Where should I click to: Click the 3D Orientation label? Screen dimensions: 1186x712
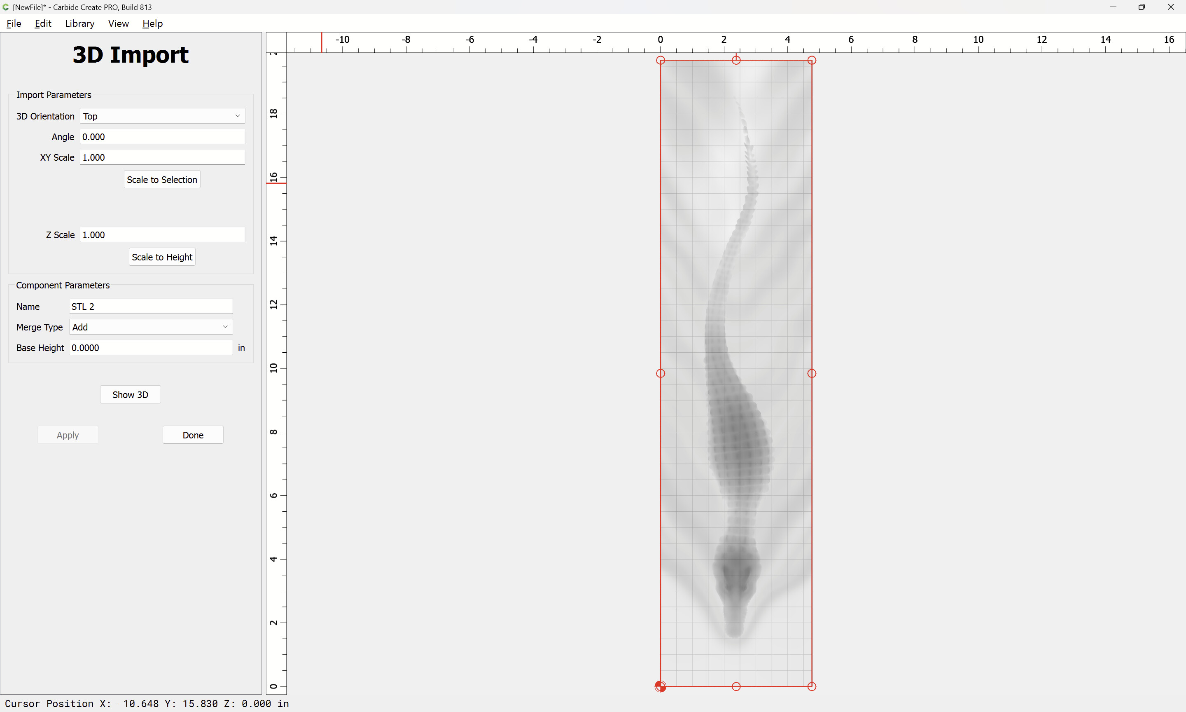coord(46,116)
